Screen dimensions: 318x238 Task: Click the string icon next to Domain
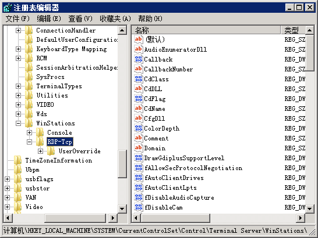click(x=138, y=148)
